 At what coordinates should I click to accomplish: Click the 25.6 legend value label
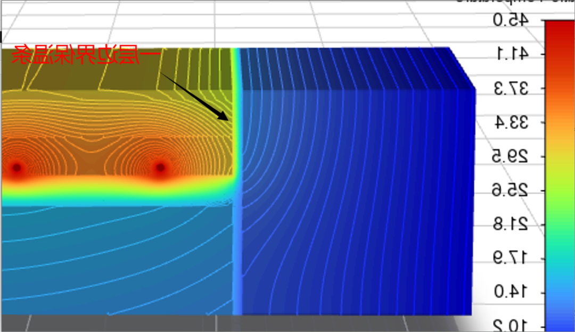511,190
